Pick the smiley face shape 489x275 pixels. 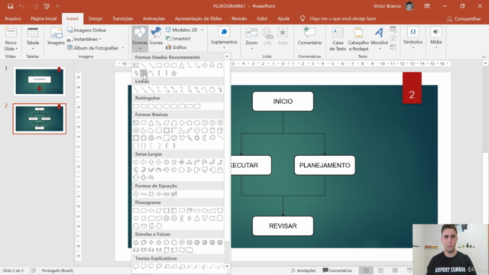click(x=174, y=137)
